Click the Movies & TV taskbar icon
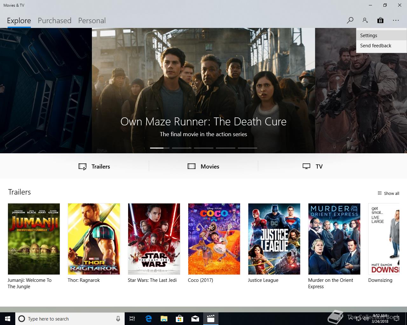Image resolution: width=407 pixels, height=325 pixels. pyautogui.click(x=211, y=319)
